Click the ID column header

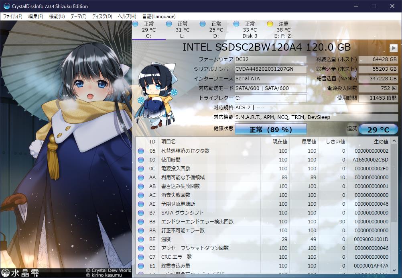pos(152,142)
